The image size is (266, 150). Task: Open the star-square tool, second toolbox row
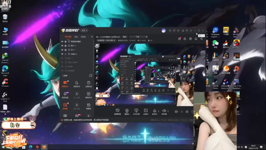[x=88, y=95]
